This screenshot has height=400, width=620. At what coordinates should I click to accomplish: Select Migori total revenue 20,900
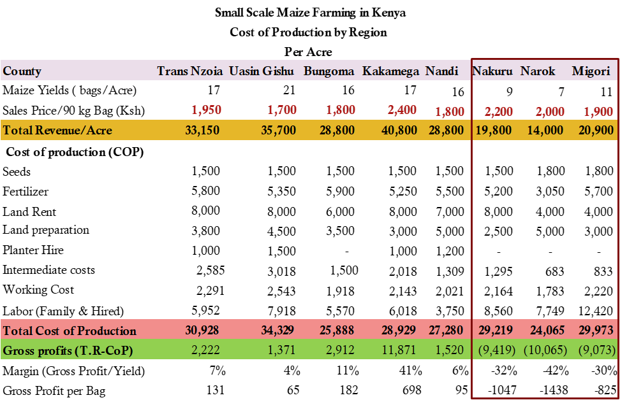[596, 131]
